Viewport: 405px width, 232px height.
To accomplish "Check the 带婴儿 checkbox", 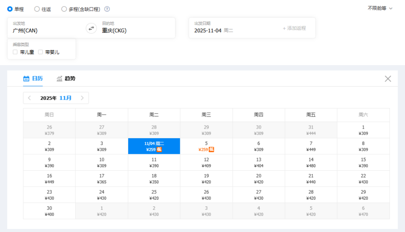I will click(x=40, y=52).
